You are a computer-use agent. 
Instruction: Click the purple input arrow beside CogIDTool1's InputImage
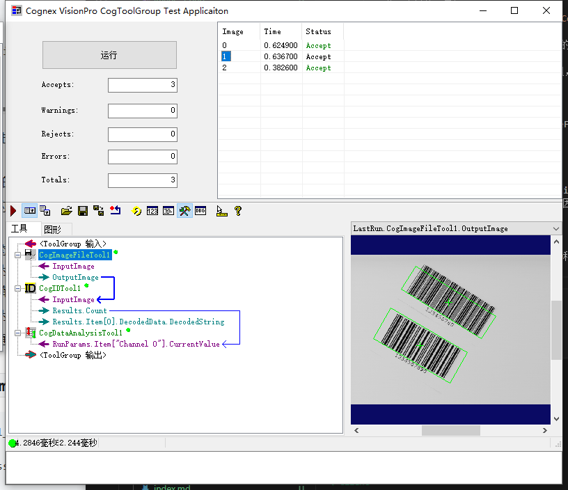(x=44, y=299)
